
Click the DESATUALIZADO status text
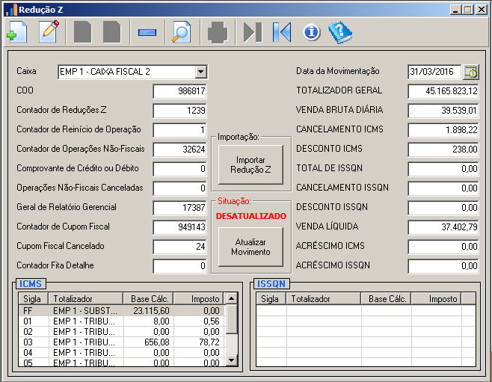click(x=251, y=216)
